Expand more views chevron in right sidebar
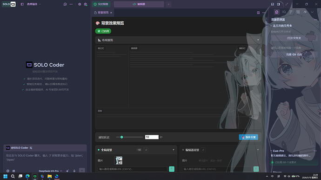 312,12
